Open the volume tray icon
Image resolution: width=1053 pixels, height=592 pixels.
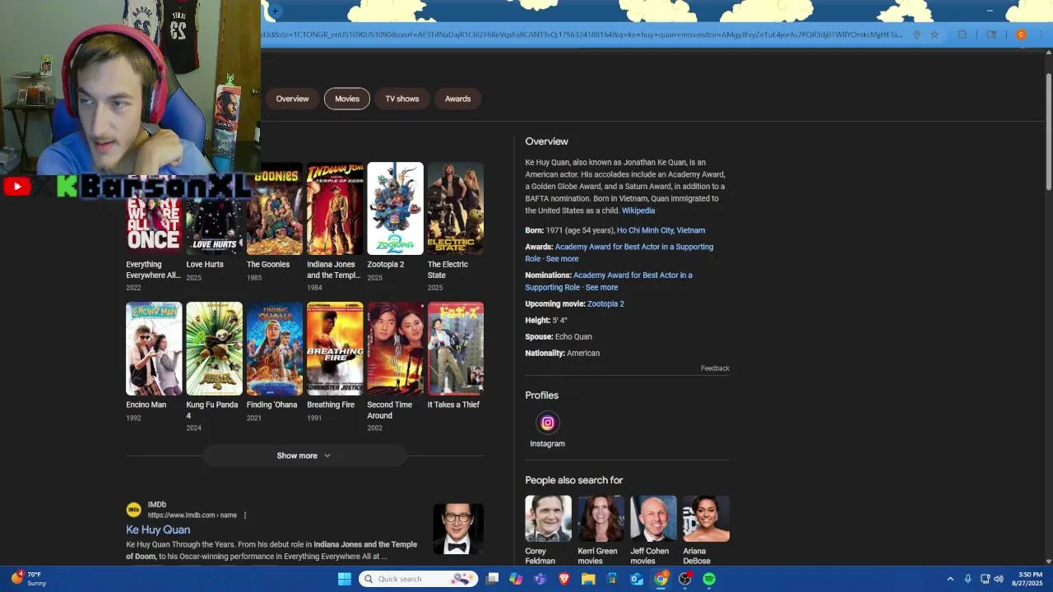pos(999,579)
